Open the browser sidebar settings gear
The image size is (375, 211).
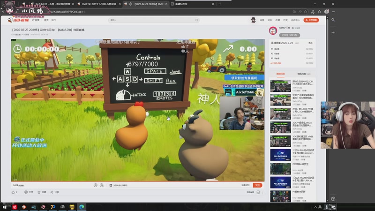coord(333,199)
